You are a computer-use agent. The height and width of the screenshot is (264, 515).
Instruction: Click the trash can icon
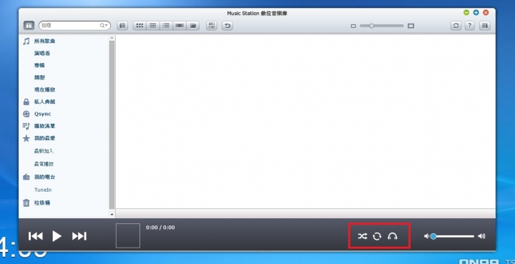click(x=26, y=203)
